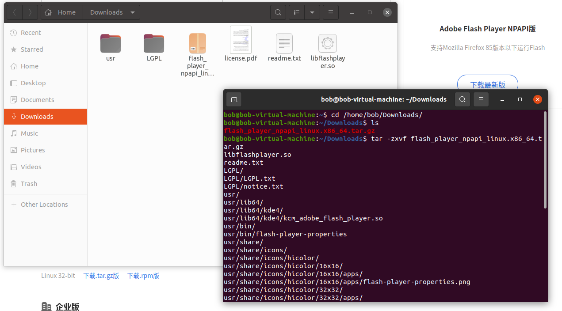The width and height of the screenshot is (562, 311).
Task: Click the 下载最新版 button
Action: tap(487, 84)
